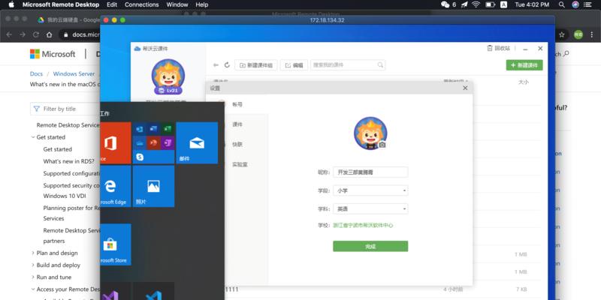Click the back arrow in courseware toolbar
Image resolution: width=601 pixels, height=300 pixels.
[216, 65]
